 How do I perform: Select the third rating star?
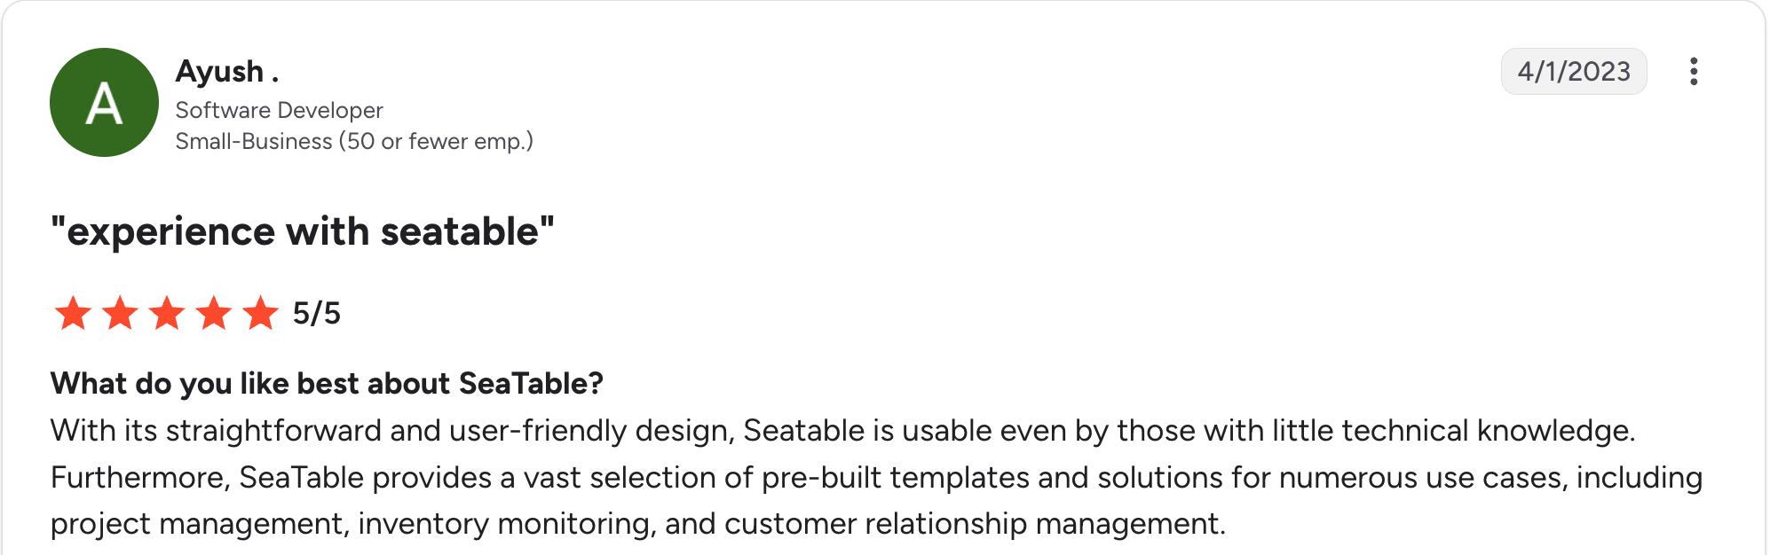(x=167, y=313)
